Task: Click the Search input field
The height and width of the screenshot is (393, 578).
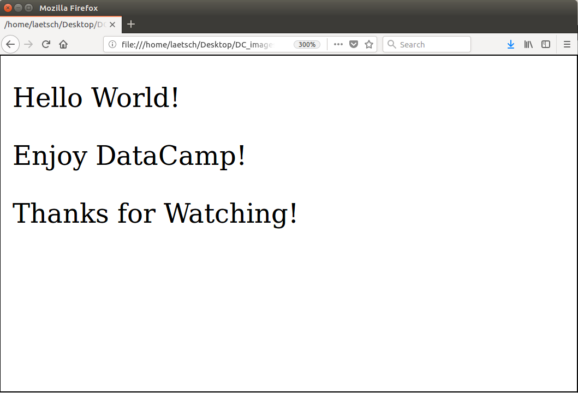Action: 426,45
